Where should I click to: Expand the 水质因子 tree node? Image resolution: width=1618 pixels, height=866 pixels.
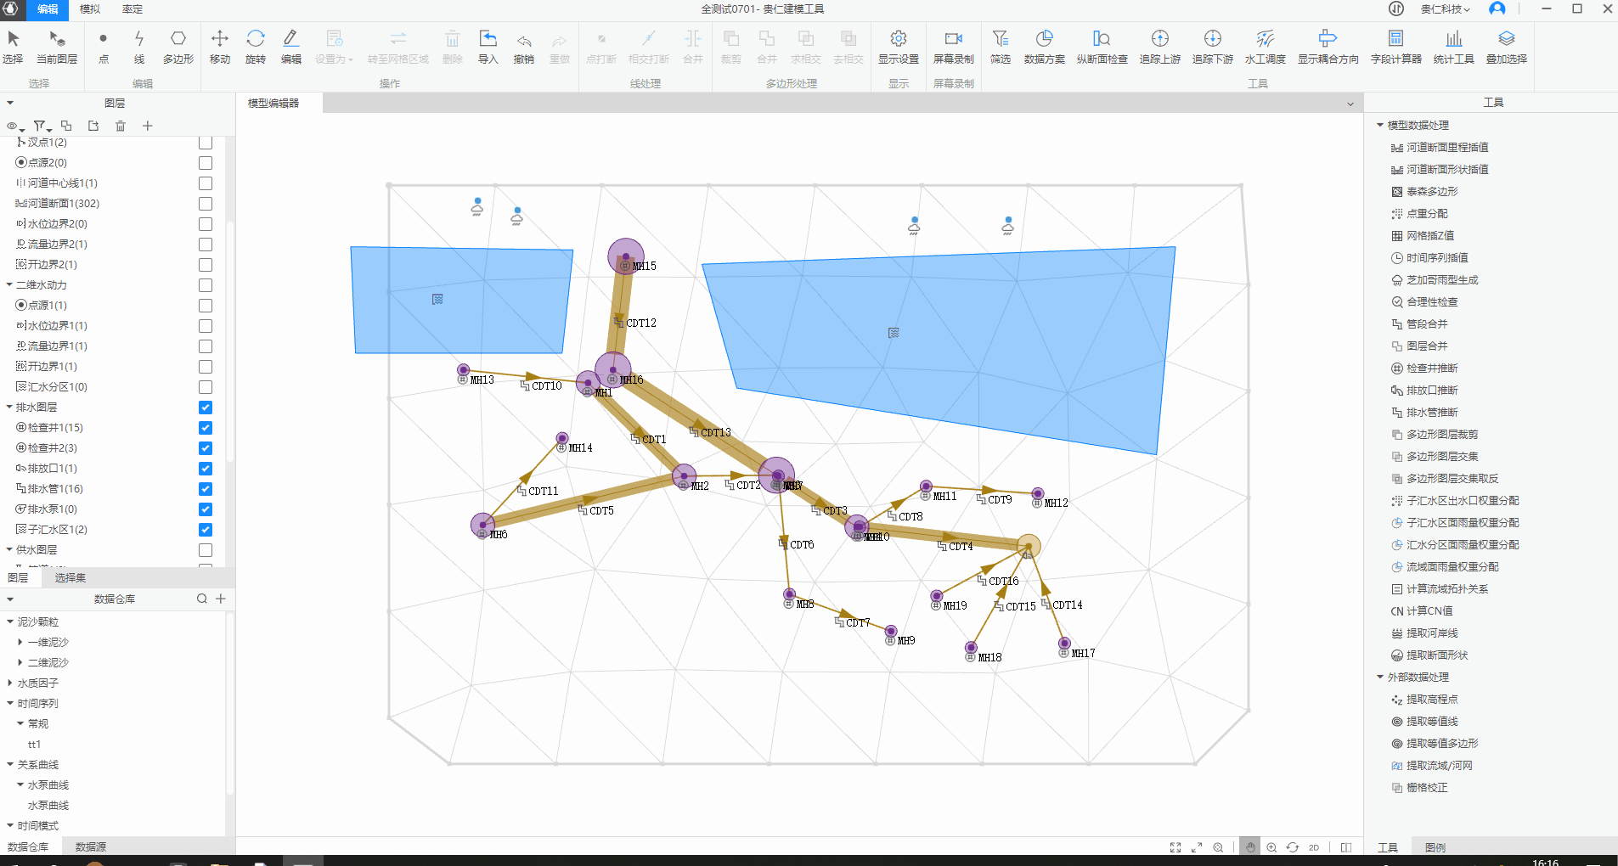(10, 683)
